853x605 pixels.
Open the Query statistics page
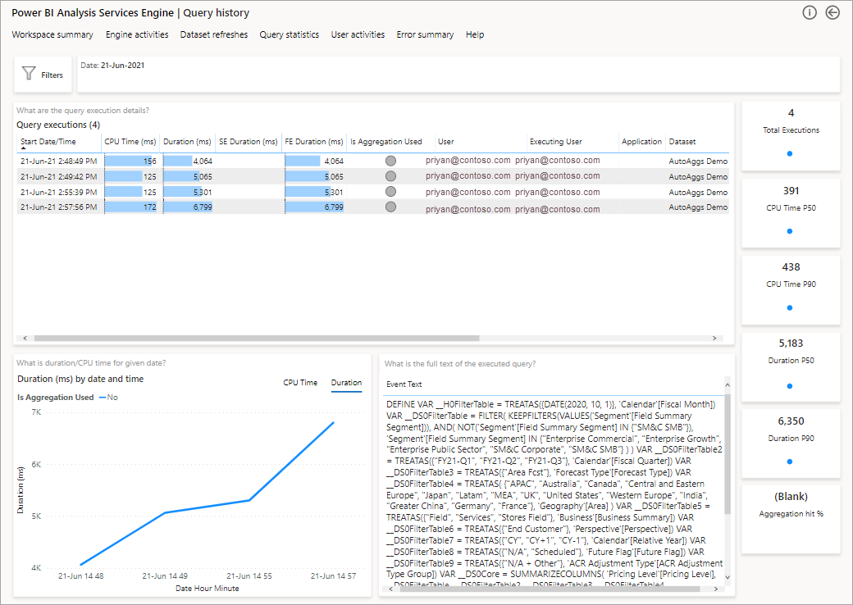click(290, 34)
